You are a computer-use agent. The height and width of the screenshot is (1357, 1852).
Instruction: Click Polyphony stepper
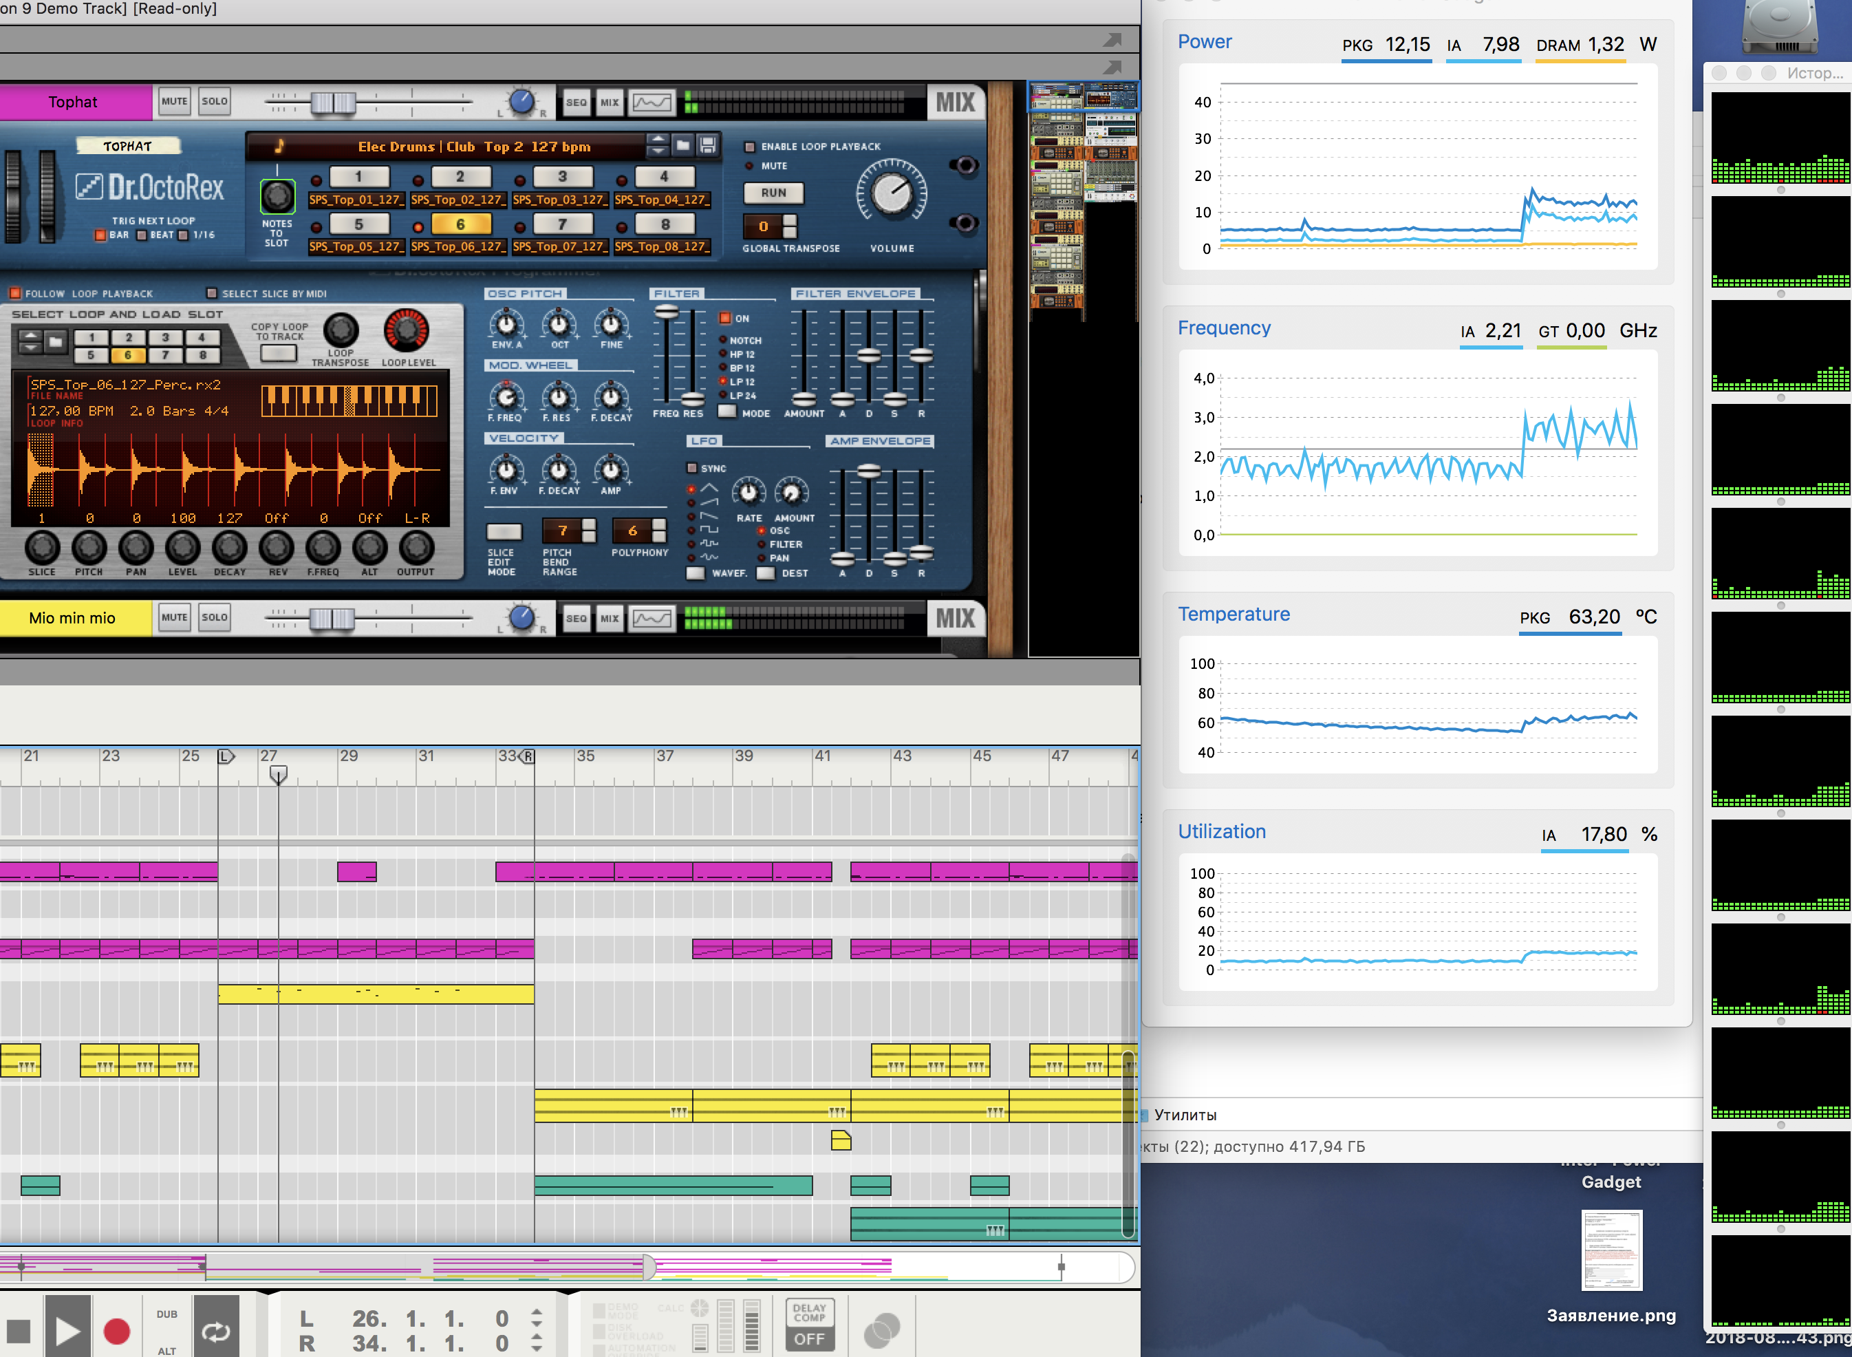[x=658, y=531]
